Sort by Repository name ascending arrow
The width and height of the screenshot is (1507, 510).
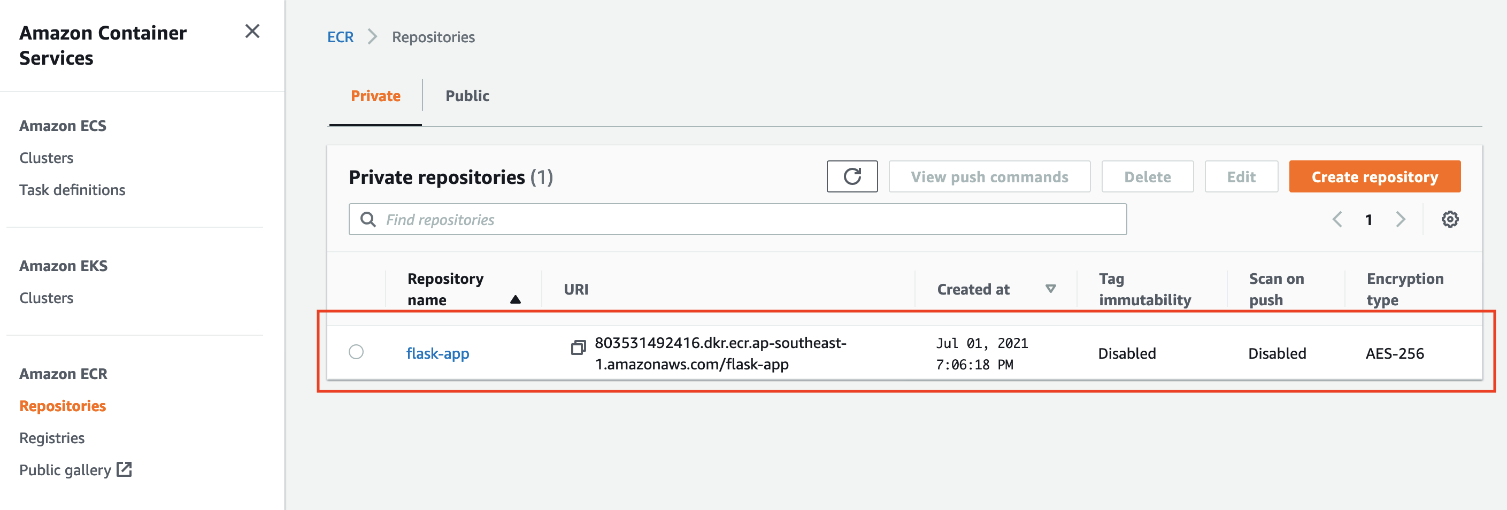(516, 299)
